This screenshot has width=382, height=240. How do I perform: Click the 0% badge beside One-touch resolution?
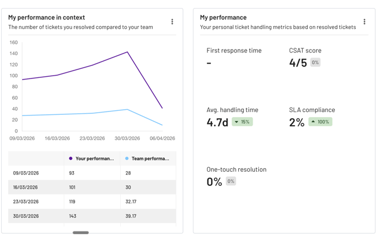click(231, 181)
